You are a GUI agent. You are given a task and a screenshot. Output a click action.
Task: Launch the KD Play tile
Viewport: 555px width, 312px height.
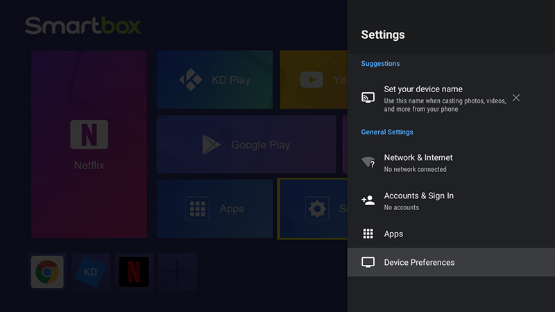214,80
